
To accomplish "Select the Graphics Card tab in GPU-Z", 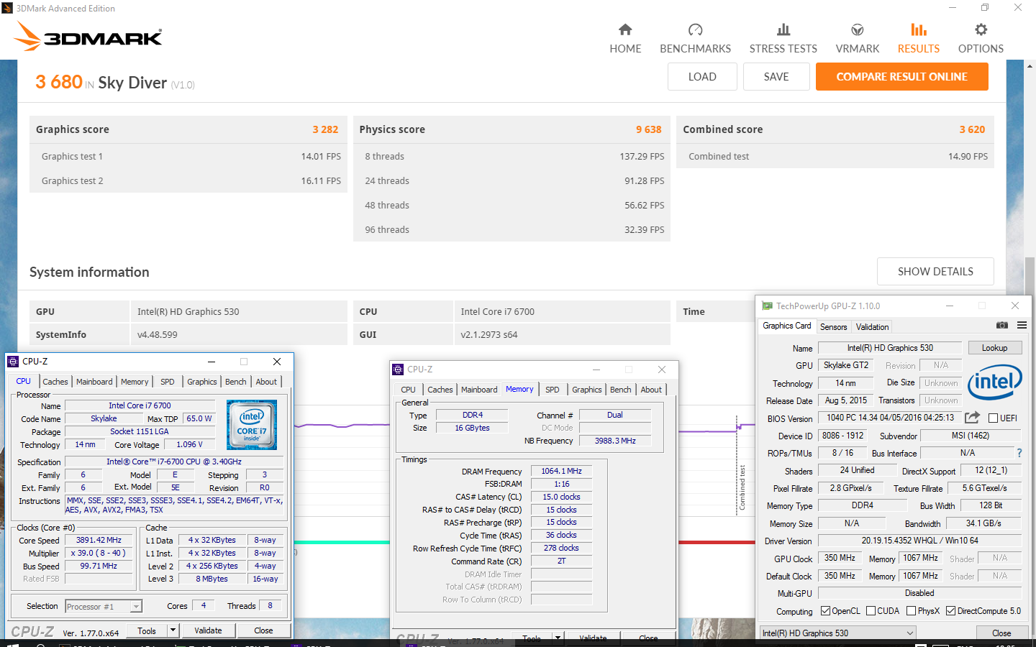I will [x=787, y=326].
